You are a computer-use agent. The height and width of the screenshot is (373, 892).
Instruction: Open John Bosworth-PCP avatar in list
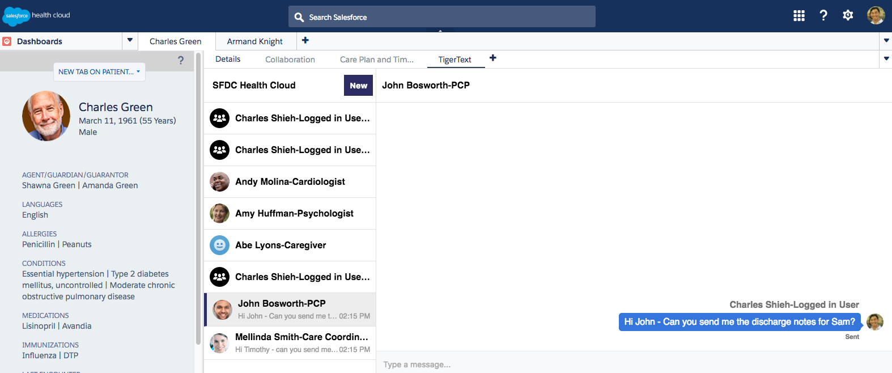pos(222,310)
